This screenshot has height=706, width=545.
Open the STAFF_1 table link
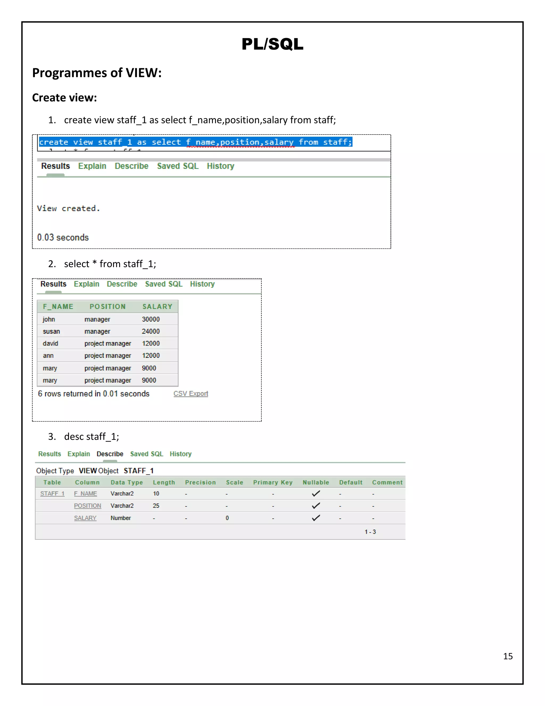pos(52,494)
